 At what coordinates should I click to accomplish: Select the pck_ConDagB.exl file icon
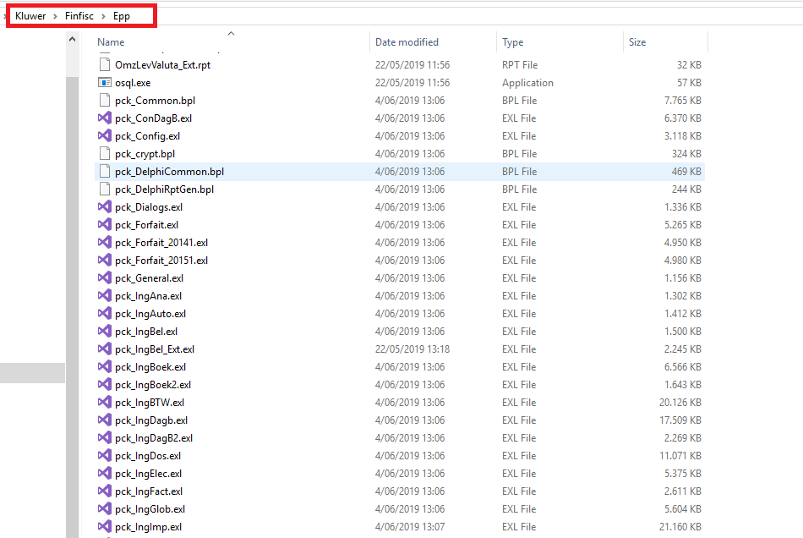pyautogui.click(x=105, y=118)
